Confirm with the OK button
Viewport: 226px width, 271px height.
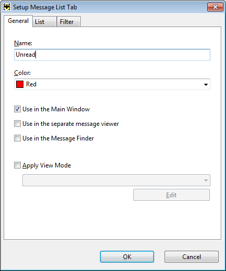tap(127, 257)
